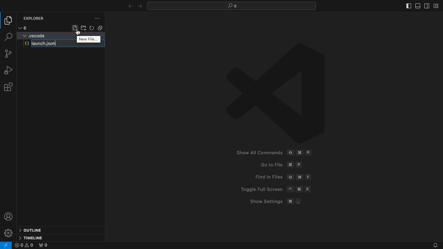Toggle the bottom panel
Viewport: 443px width, 249px height.
[x=418, y=6]
